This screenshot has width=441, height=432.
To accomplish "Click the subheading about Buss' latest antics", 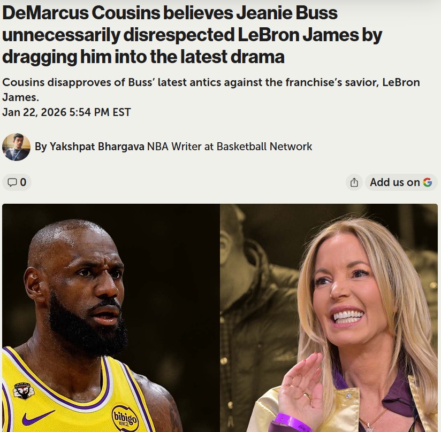I will [x=211, y=90].
